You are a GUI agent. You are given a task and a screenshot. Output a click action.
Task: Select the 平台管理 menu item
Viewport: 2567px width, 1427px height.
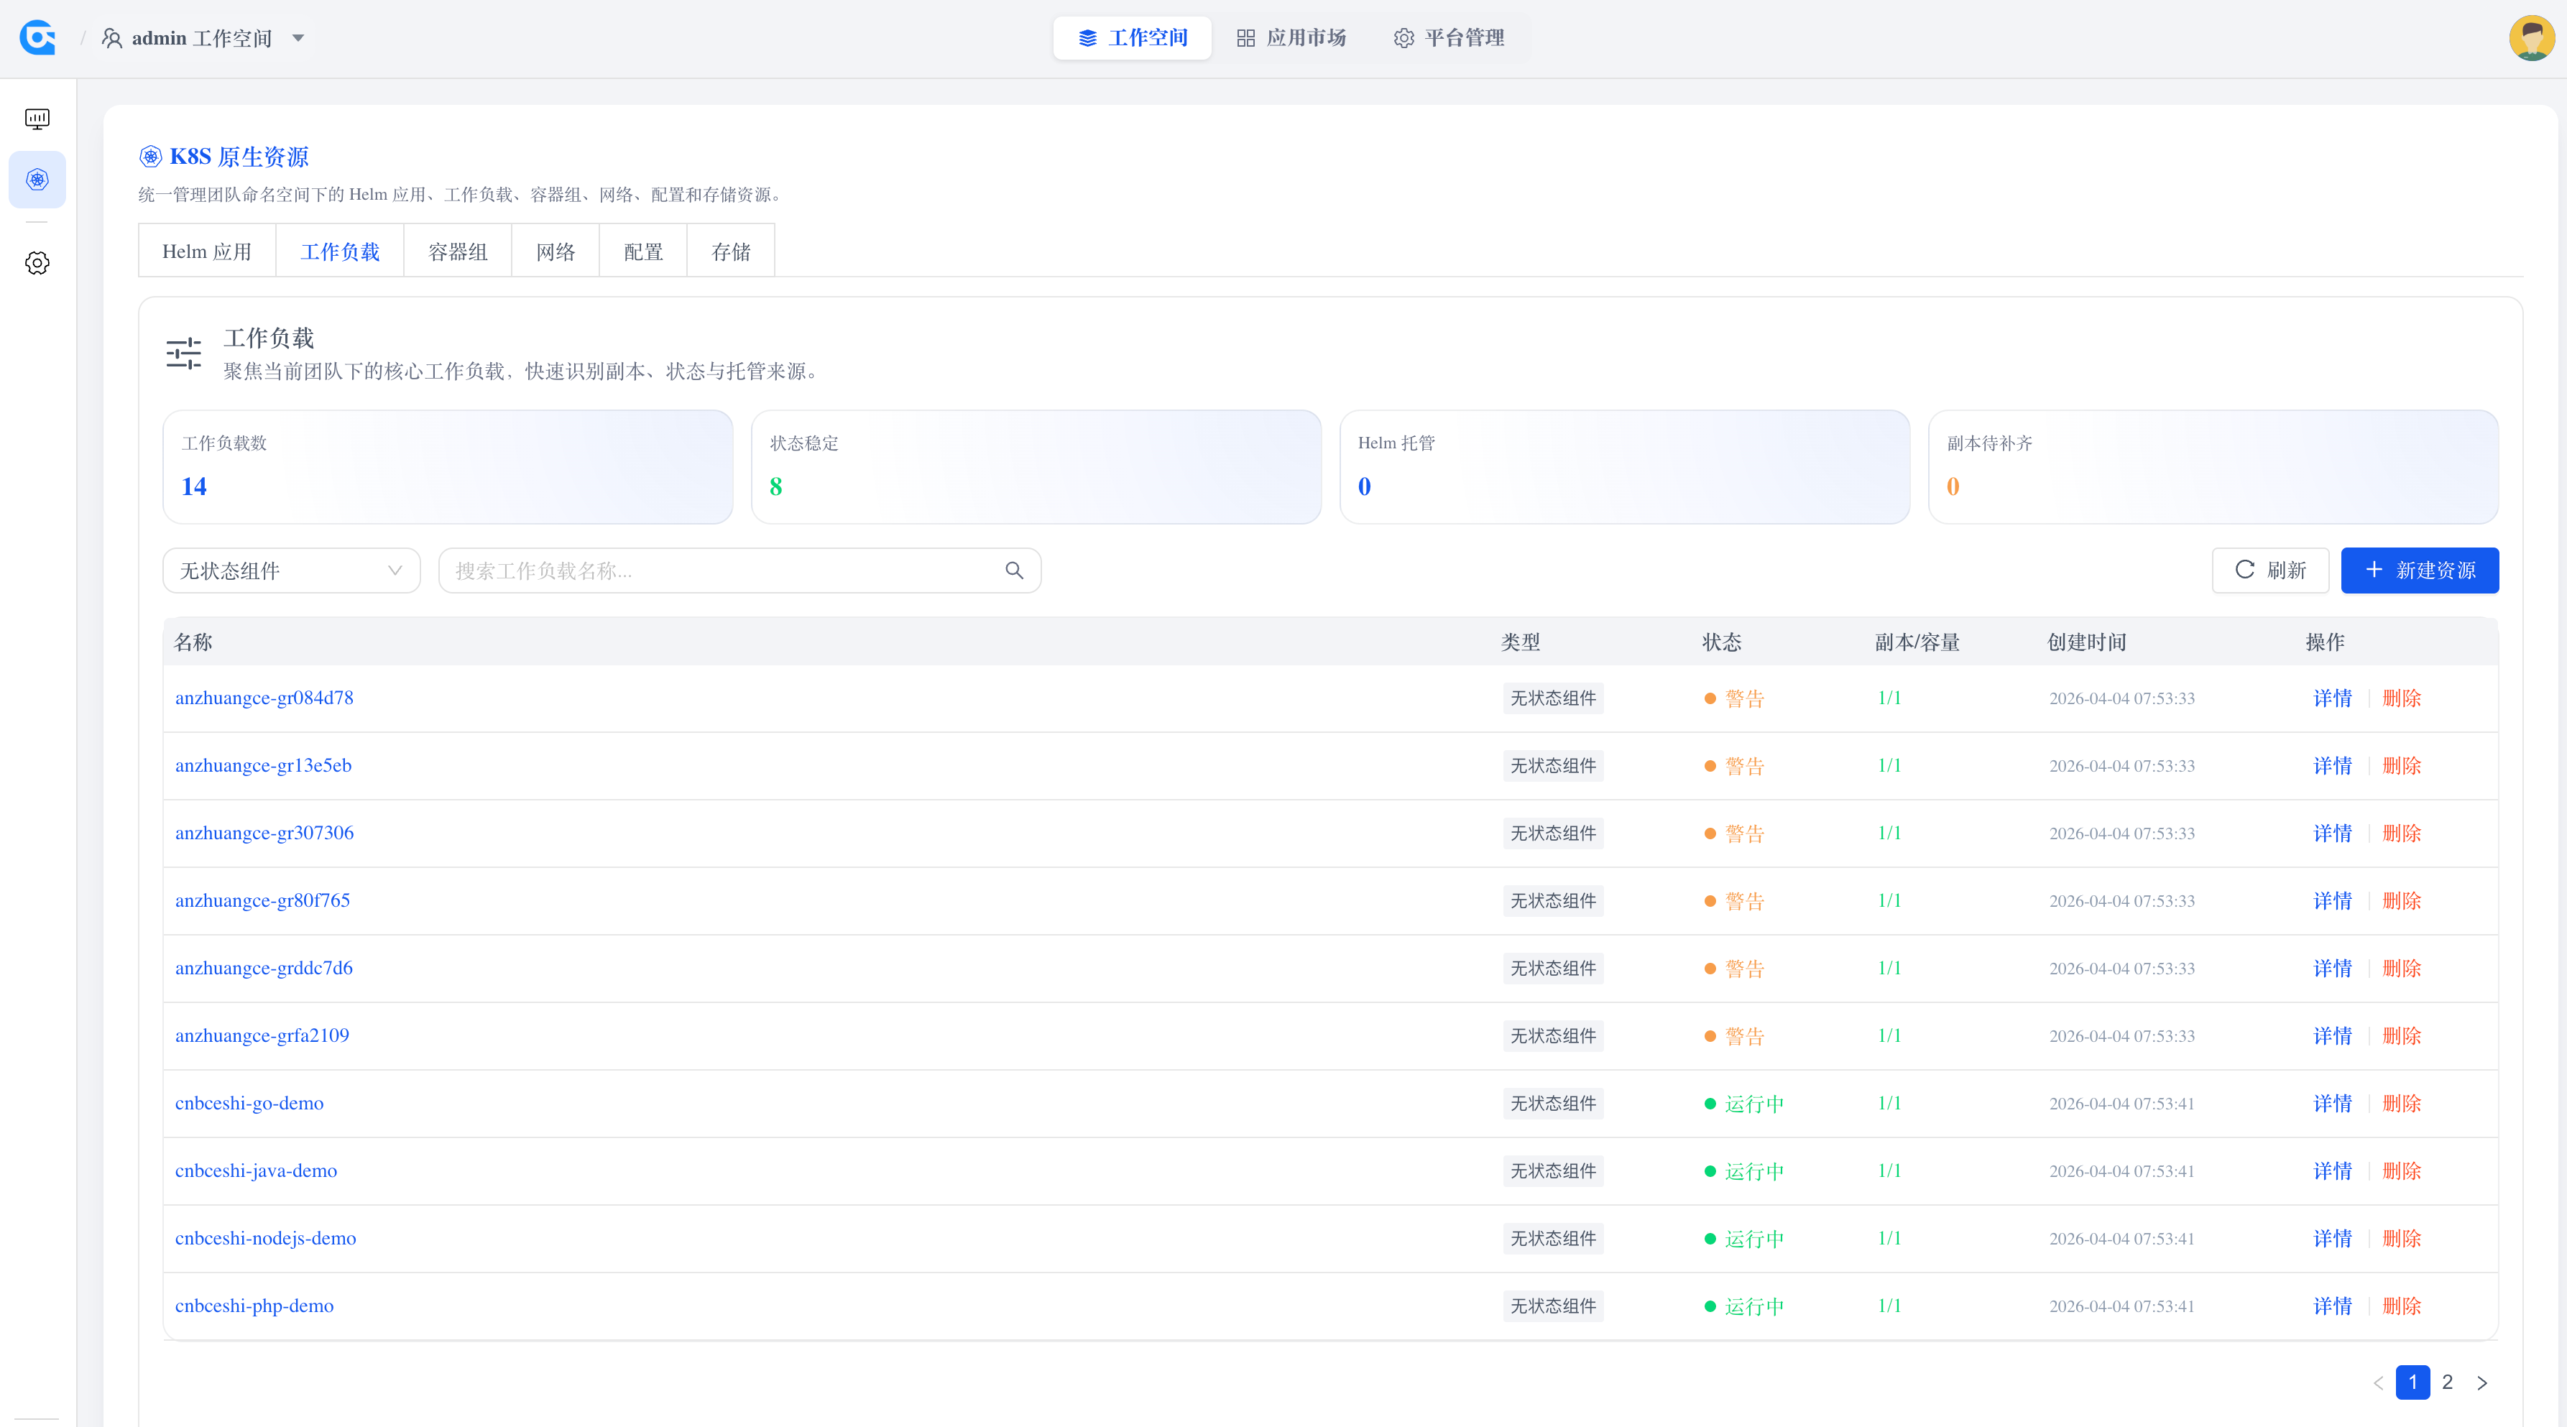(x=1450, y=38)
